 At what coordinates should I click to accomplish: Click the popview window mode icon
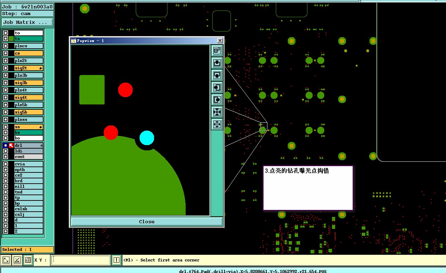[217, 51]
